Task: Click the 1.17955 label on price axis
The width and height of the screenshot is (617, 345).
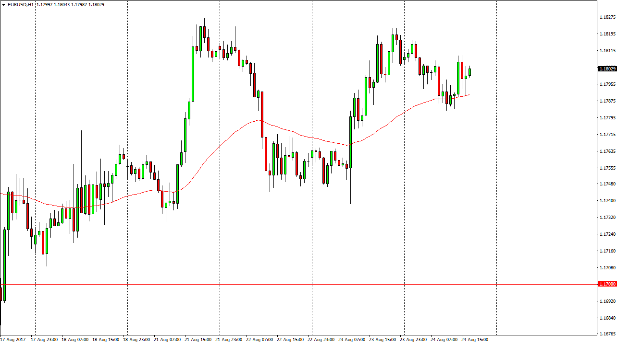Action: (607, 84)
